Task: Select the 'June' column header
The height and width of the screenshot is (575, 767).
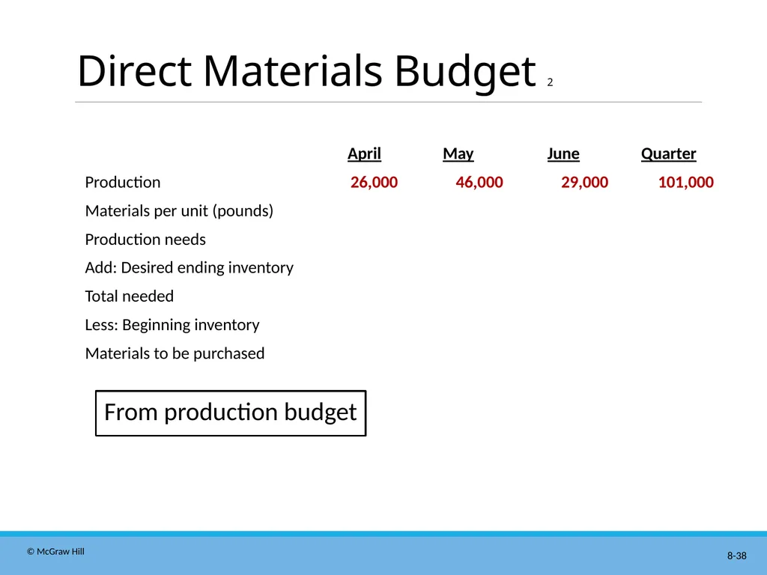Action: point(563,153)
